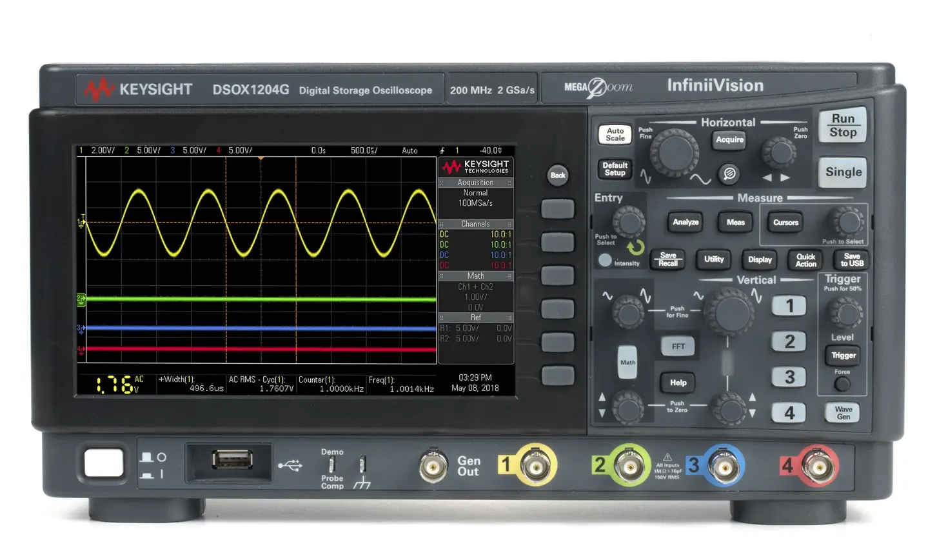Select the yellow channel 1 BNC input

[535, 466]
